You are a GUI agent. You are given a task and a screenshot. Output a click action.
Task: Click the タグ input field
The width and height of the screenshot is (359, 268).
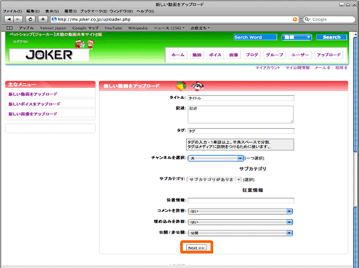241,131
